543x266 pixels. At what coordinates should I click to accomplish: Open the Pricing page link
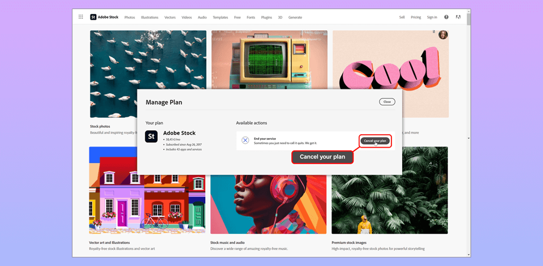[x=416, y=18]
